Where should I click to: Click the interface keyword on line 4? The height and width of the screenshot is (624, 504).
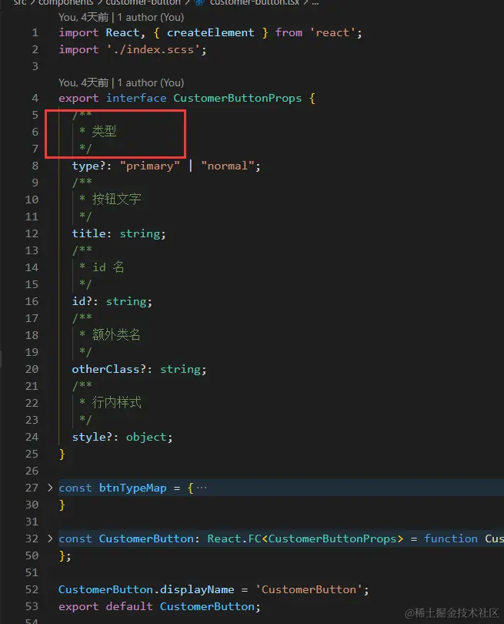point(136,99)
